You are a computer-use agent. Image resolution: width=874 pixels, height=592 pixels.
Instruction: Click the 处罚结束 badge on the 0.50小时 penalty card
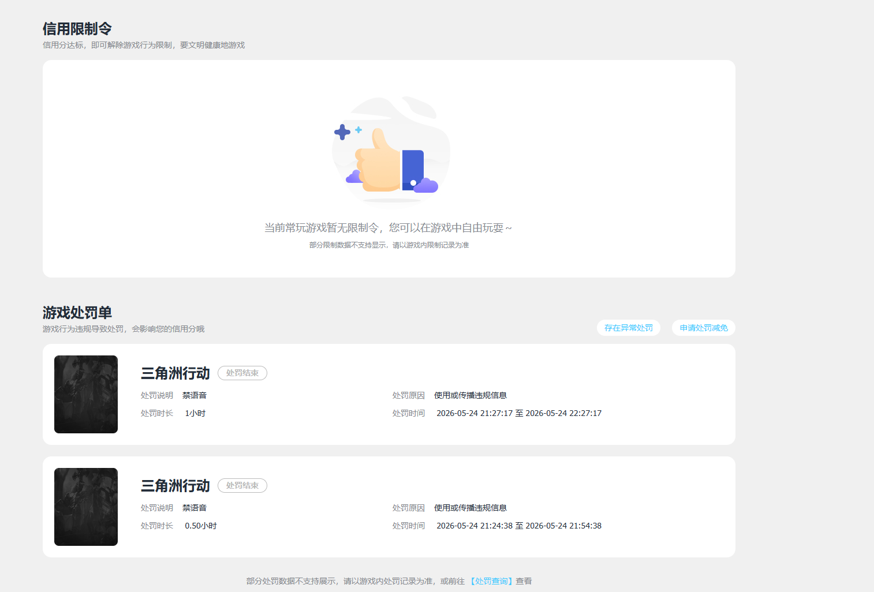pyautogui.click(x=242, y=486)
